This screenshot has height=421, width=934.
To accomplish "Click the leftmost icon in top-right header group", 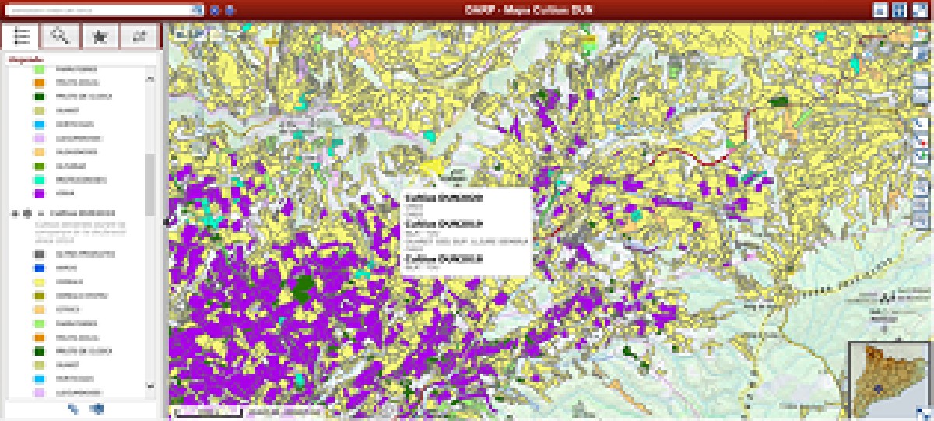I will tap(880, 10).
